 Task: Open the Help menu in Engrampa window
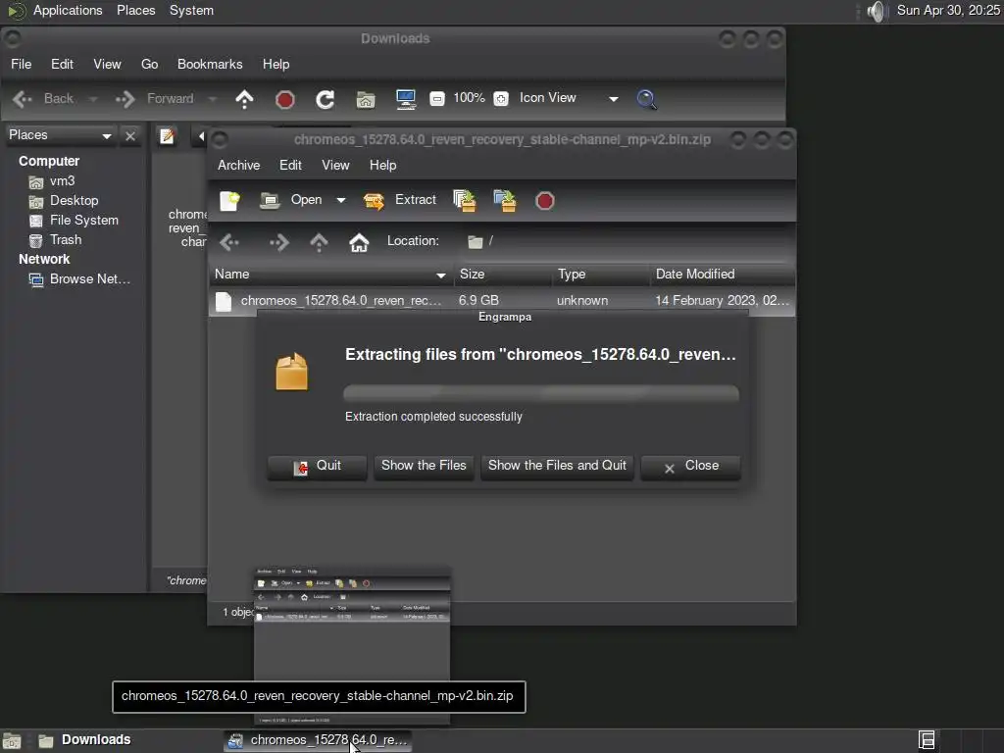coord(383,165)
